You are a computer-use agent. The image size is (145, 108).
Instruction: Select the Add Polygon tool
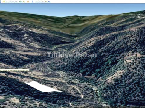click(7, 1)
